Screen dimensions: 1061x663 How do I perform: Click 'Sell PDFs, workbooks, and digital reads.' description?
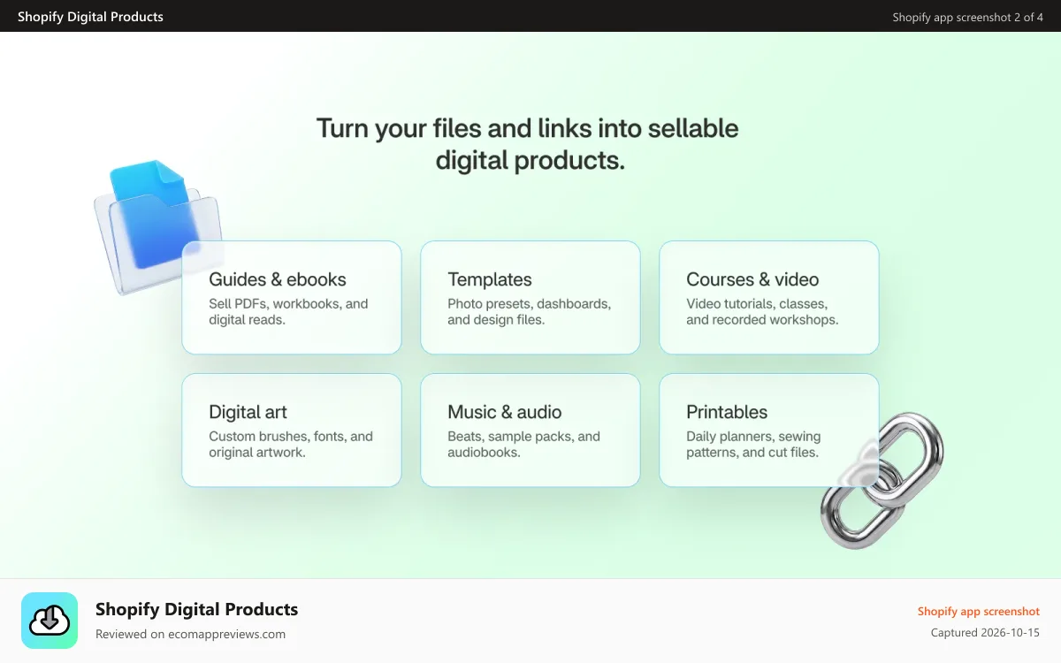click(288, 312)
